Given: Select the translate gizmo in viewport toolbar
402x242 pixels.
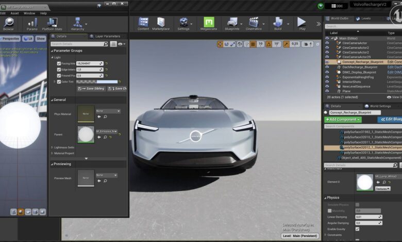Looking at the screenshot, I should [x=220, y=44].
